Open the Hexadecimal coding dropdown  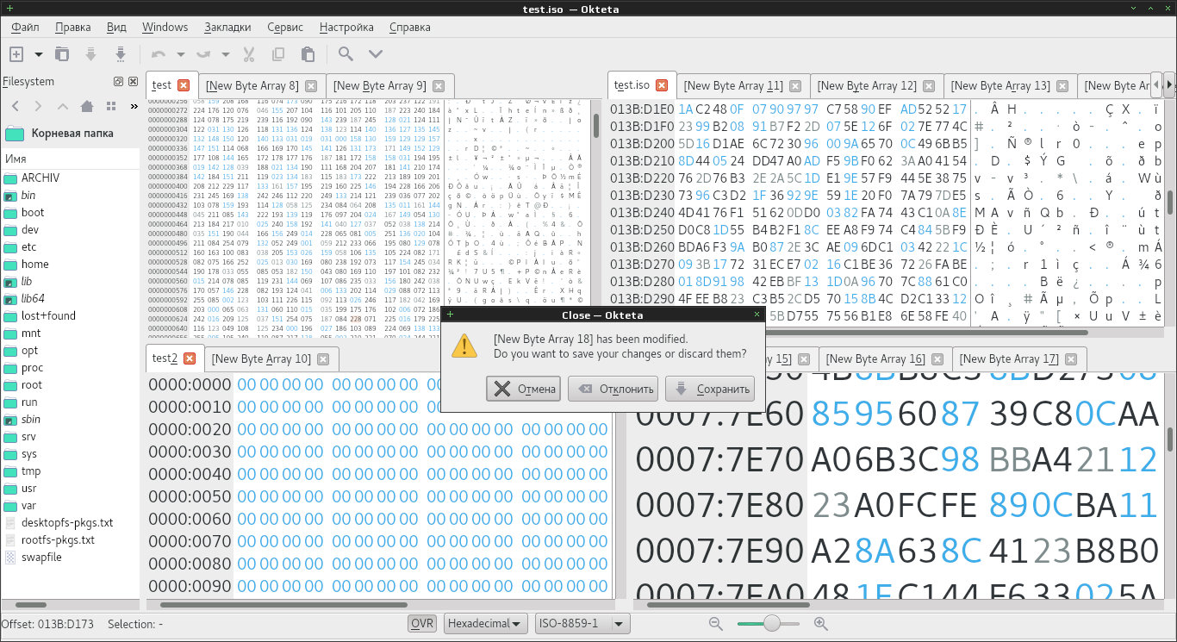click(x=486, y=624)
